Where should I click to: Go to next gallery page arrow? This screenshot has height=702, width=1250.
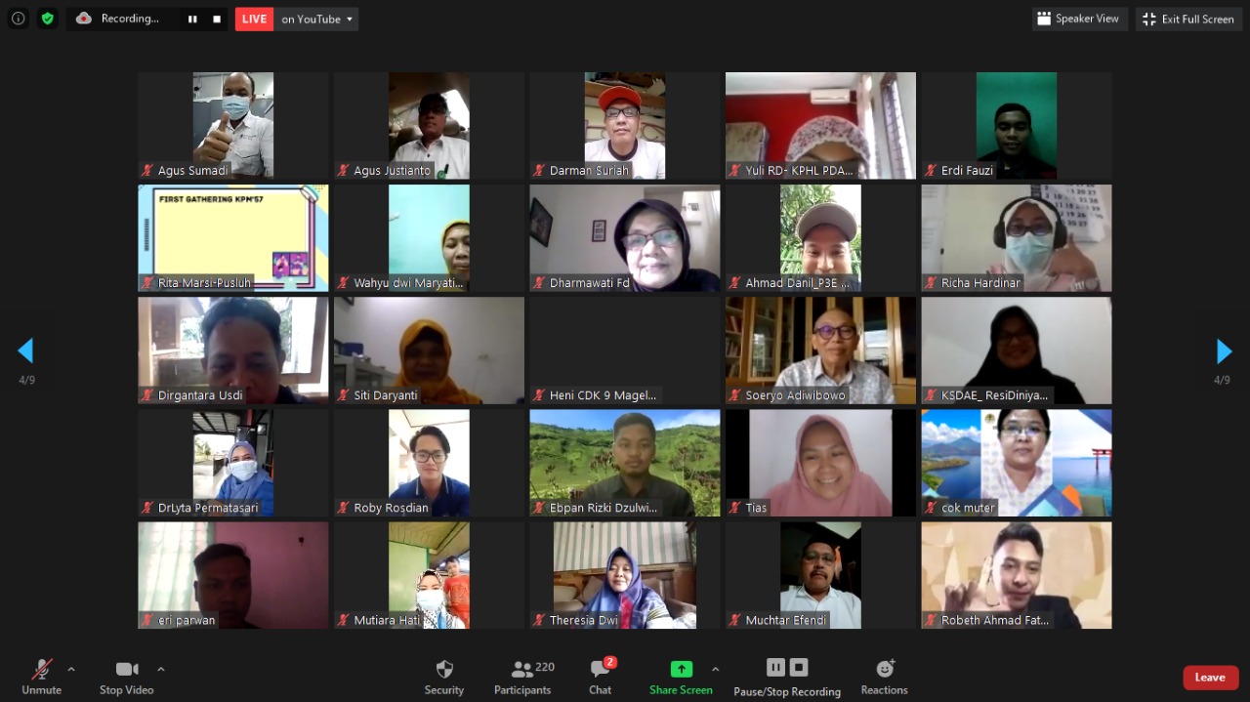[x=1224, y=351]
